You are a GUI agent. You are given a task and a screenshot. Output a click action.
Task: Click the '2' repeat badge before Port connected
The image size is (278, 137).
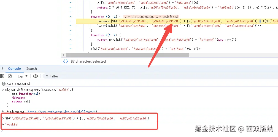point(3,84)
